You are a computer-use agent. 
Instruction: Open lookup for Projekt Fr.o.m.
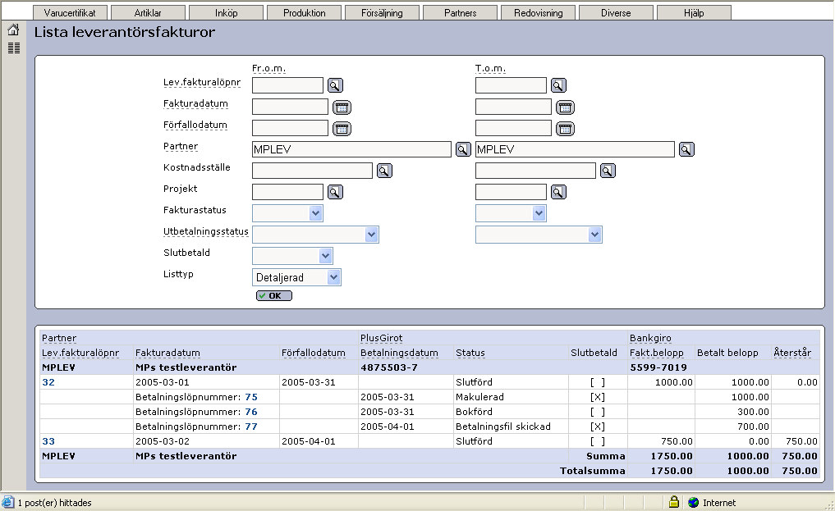point(335,192)
